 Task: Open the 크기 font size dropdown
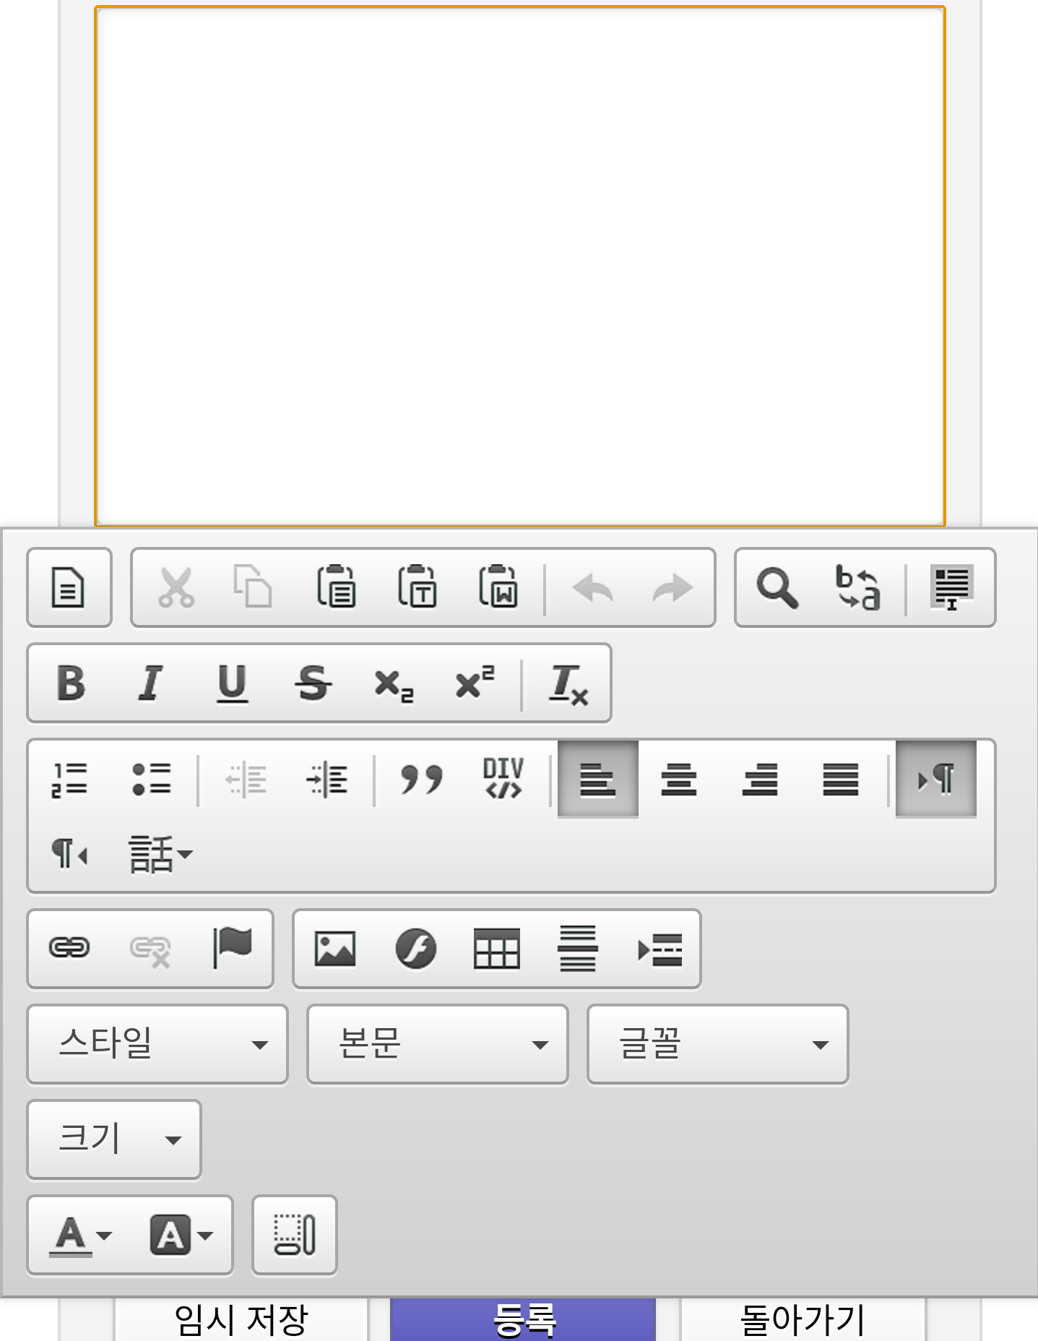114,1139
